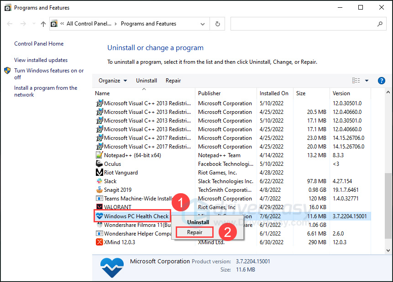Screen dimensions: 393x282
Task: Select the Riot Vanguard row name
Action: coord(121,173)
